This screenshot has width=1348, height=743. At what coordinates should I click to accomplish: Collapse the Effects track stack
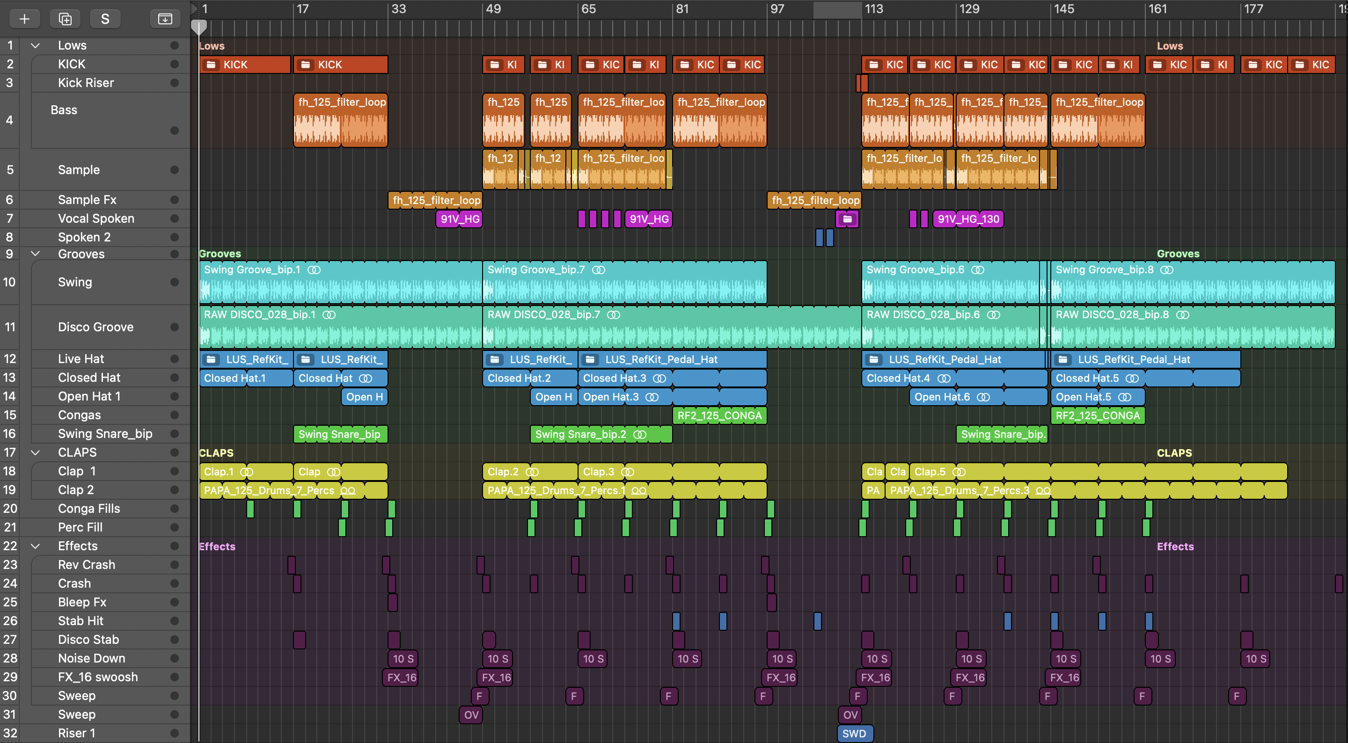pos(36,546)
